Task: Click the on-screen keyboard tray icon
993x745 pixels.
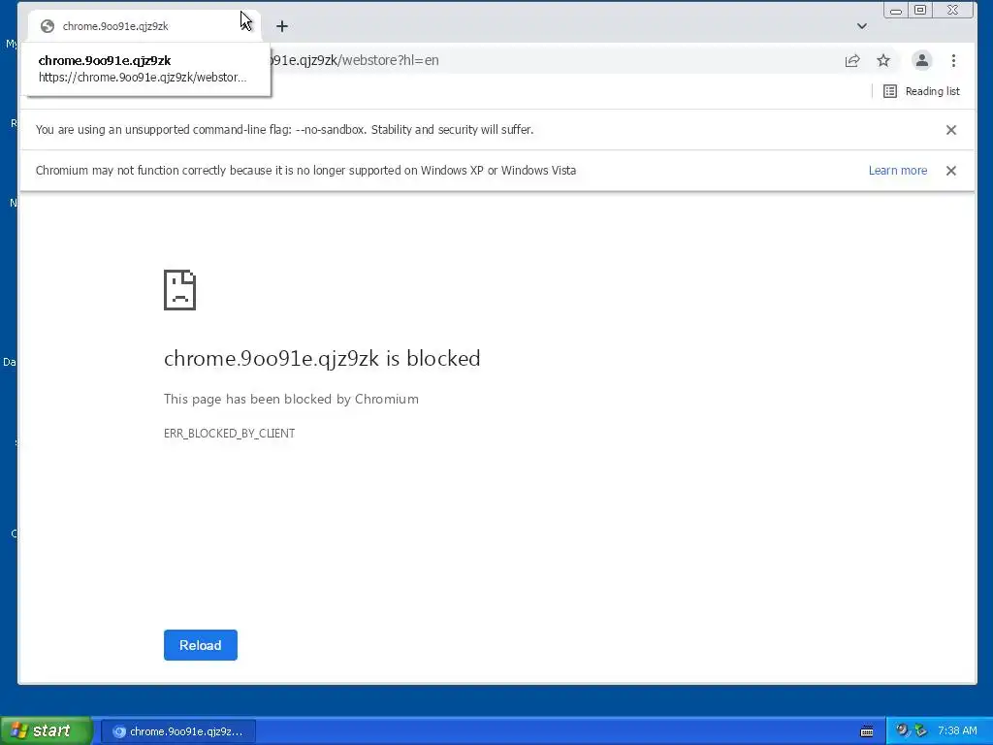Action: tap(867, 731)
